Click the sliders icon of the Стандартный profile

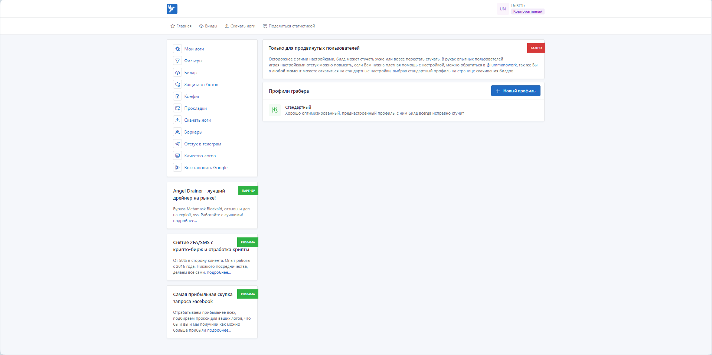point(275,110)
